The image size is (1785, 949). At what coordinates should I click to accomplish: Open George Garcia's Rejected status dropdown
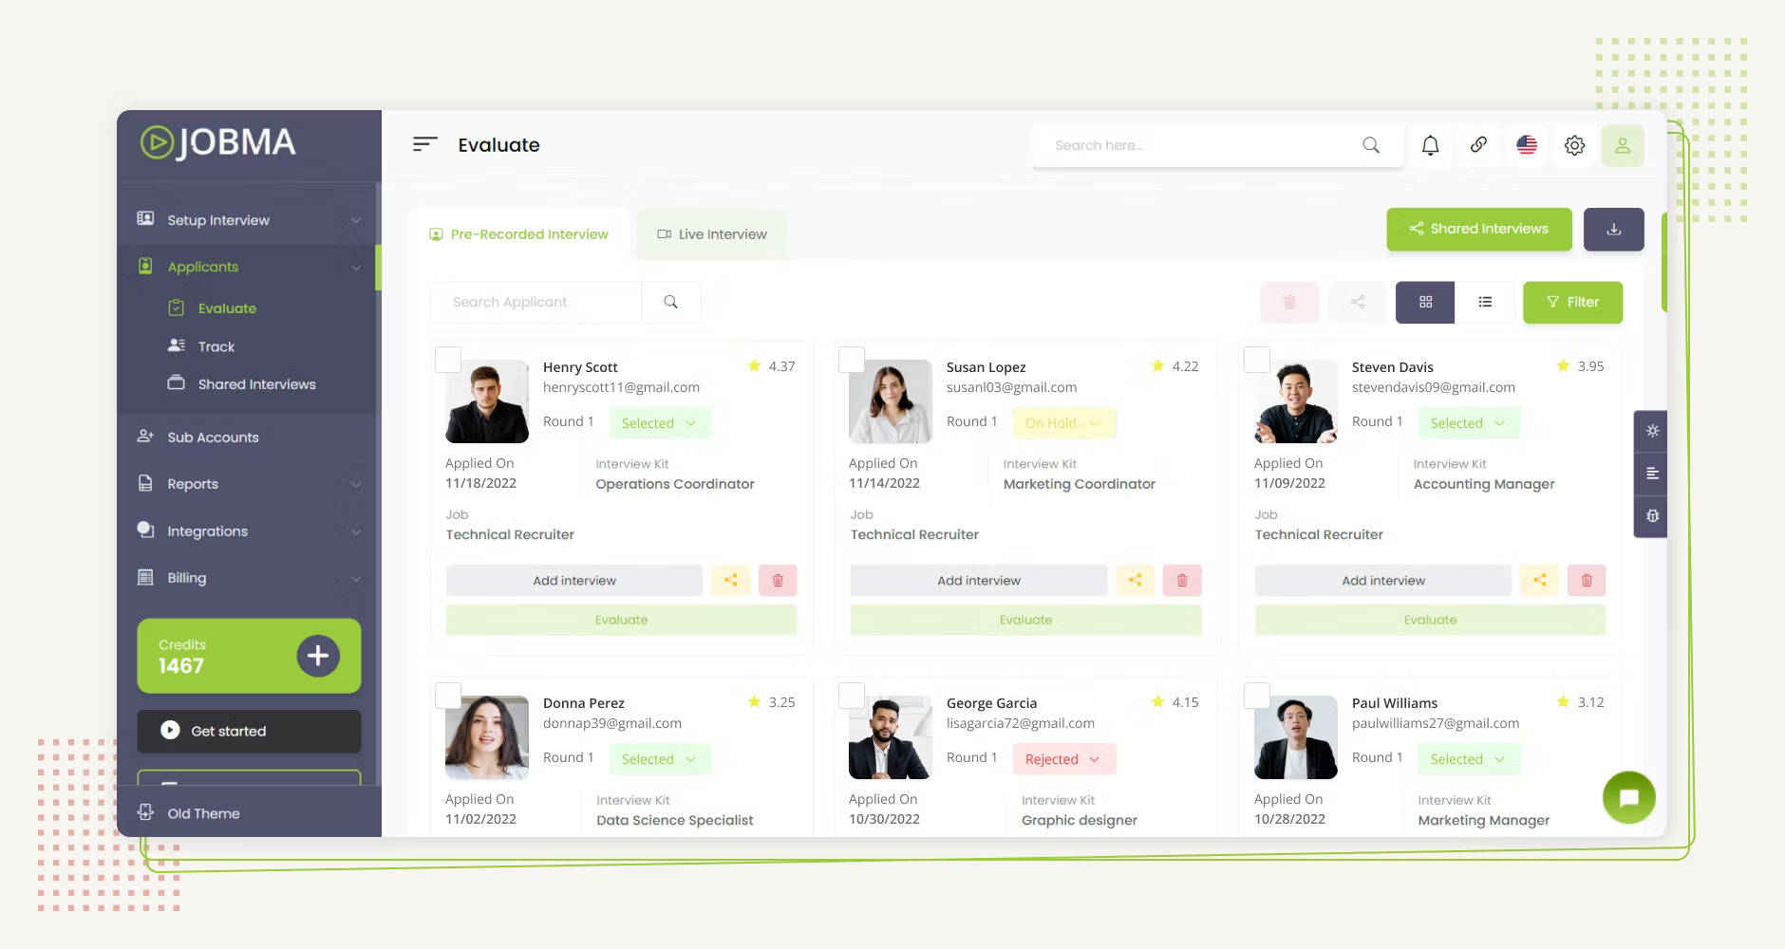[1063, 759]
